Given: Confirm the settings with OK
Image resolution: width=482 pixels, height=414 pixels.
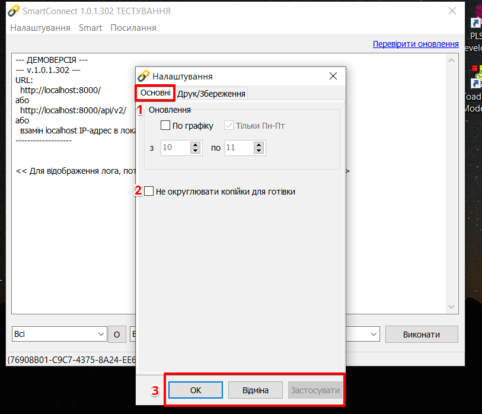Looking at the screenshot, I should pyautogui.click(x=196, y=390).
